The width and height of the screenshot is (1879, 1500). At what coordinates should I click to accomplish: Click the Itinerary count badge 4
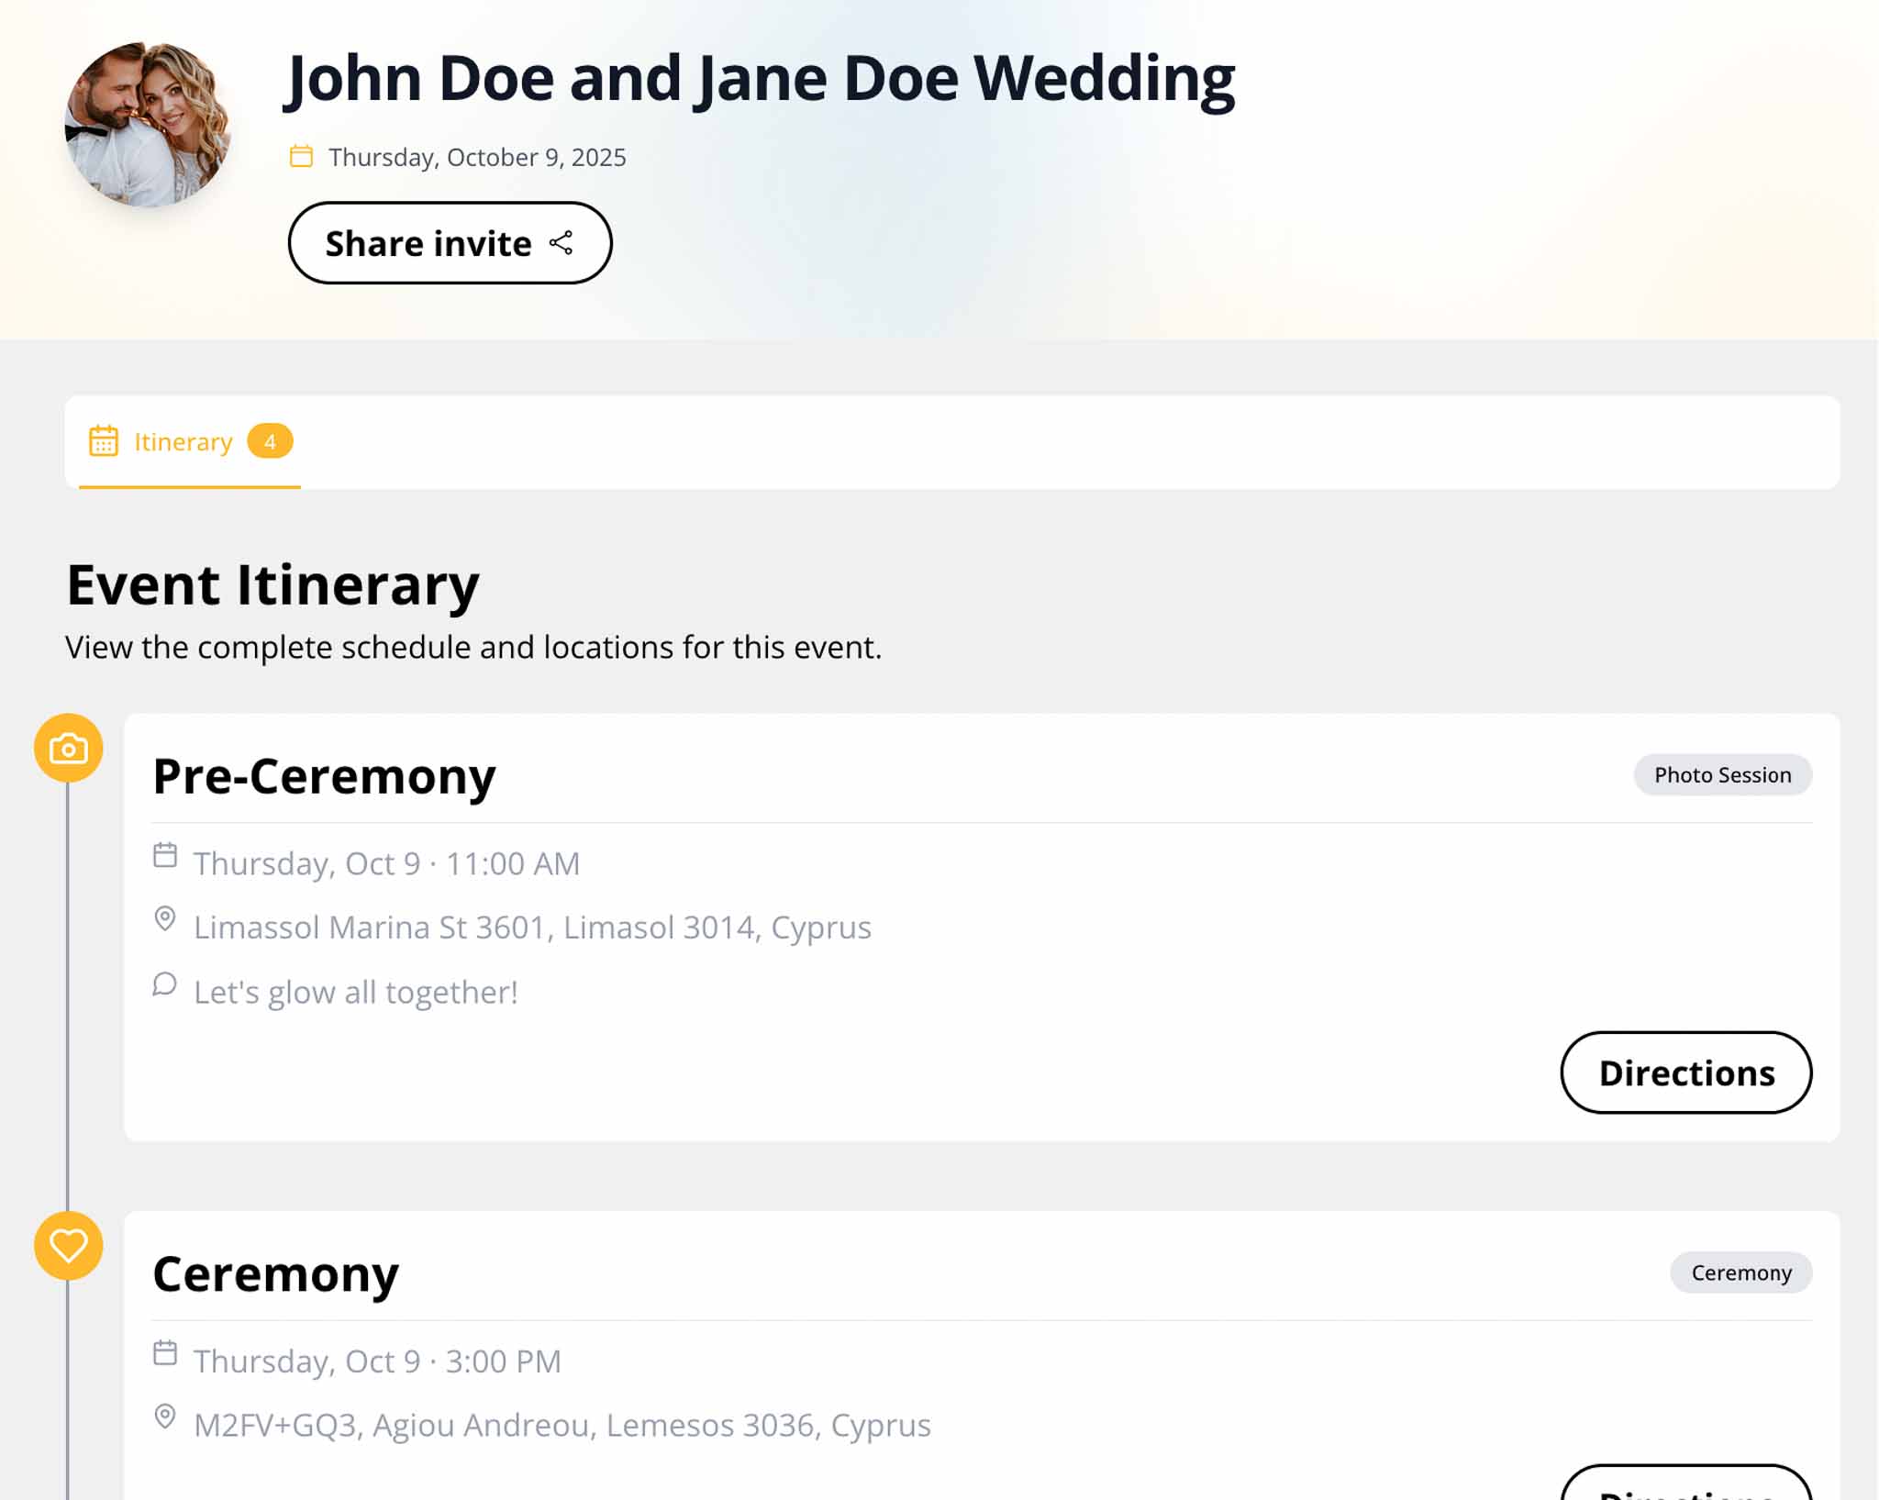click(270, 441)
